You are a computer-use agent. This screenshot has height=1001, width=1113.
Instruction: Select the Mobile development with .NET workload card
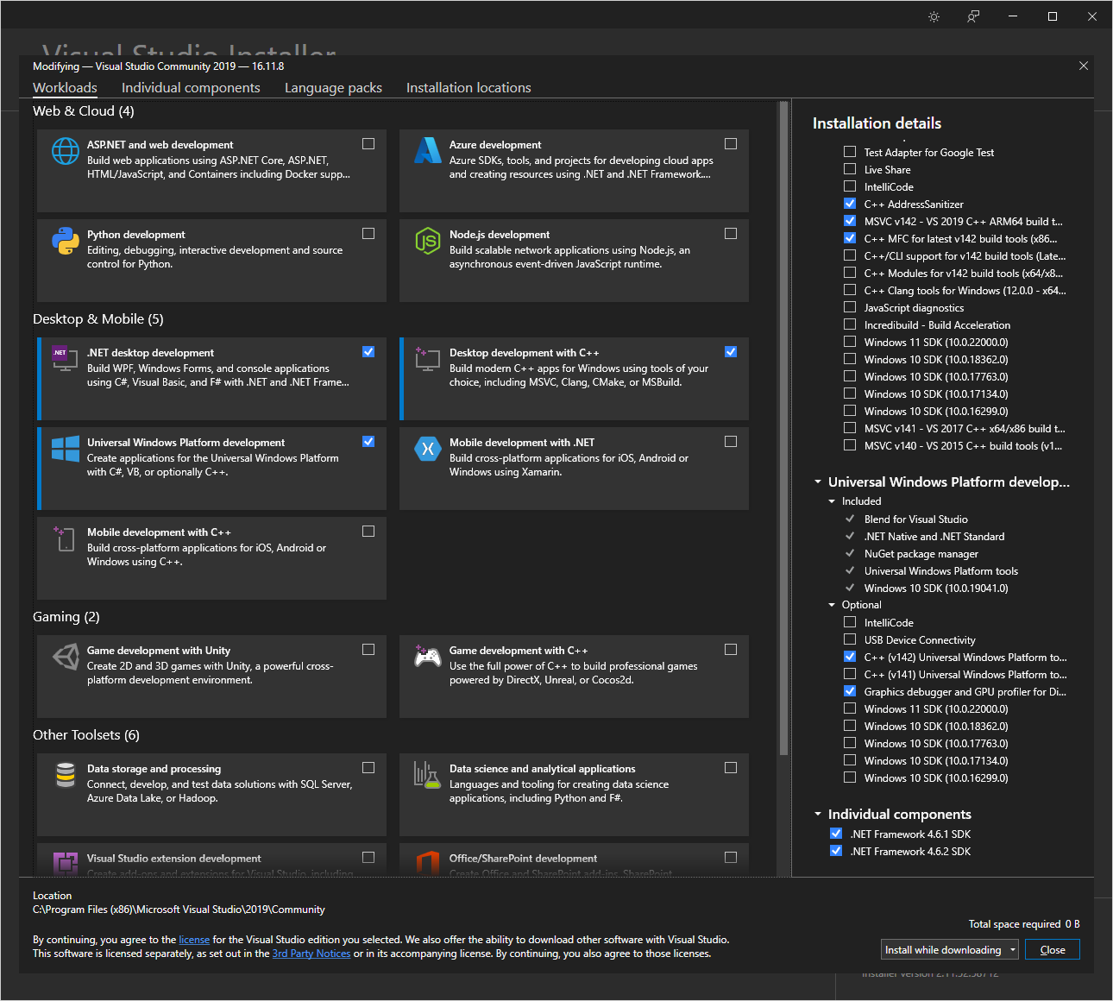pyautogui.click(x=574, y=469)
